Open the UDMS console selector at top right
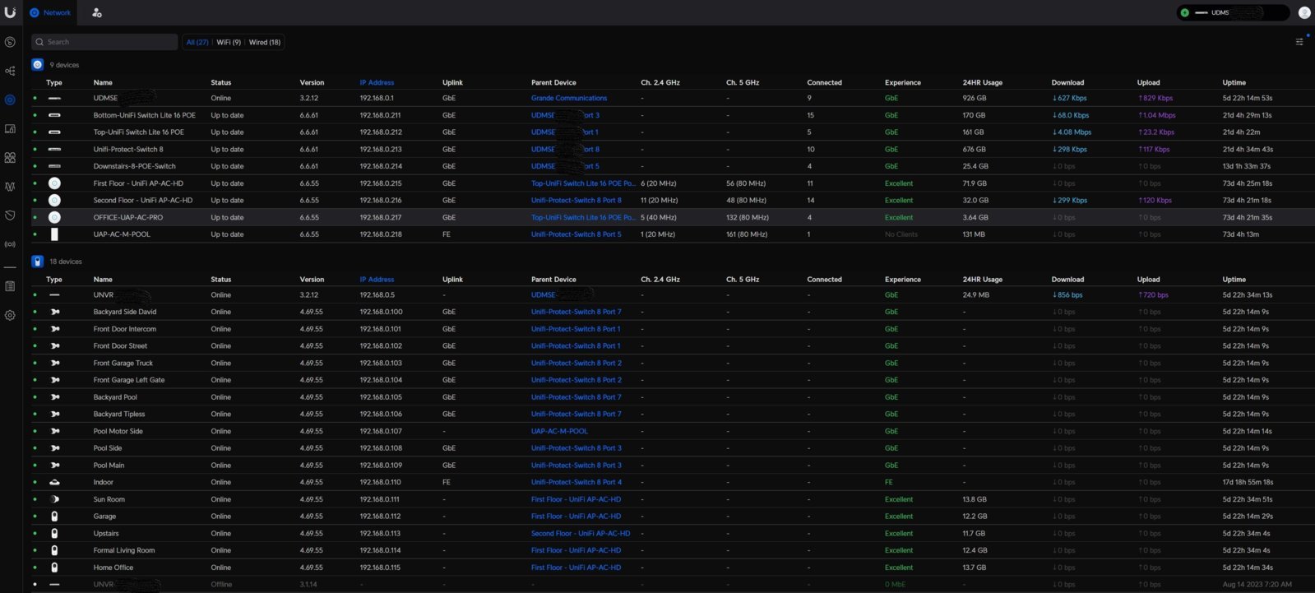 pyautogui.click(x=1233, y=12)
